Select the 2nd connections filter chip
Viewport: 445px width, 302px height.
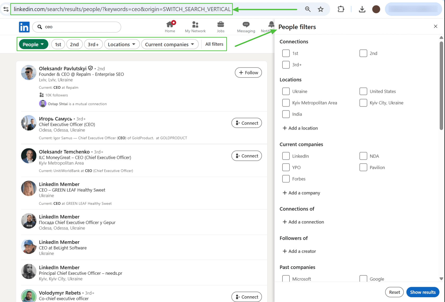74,44
